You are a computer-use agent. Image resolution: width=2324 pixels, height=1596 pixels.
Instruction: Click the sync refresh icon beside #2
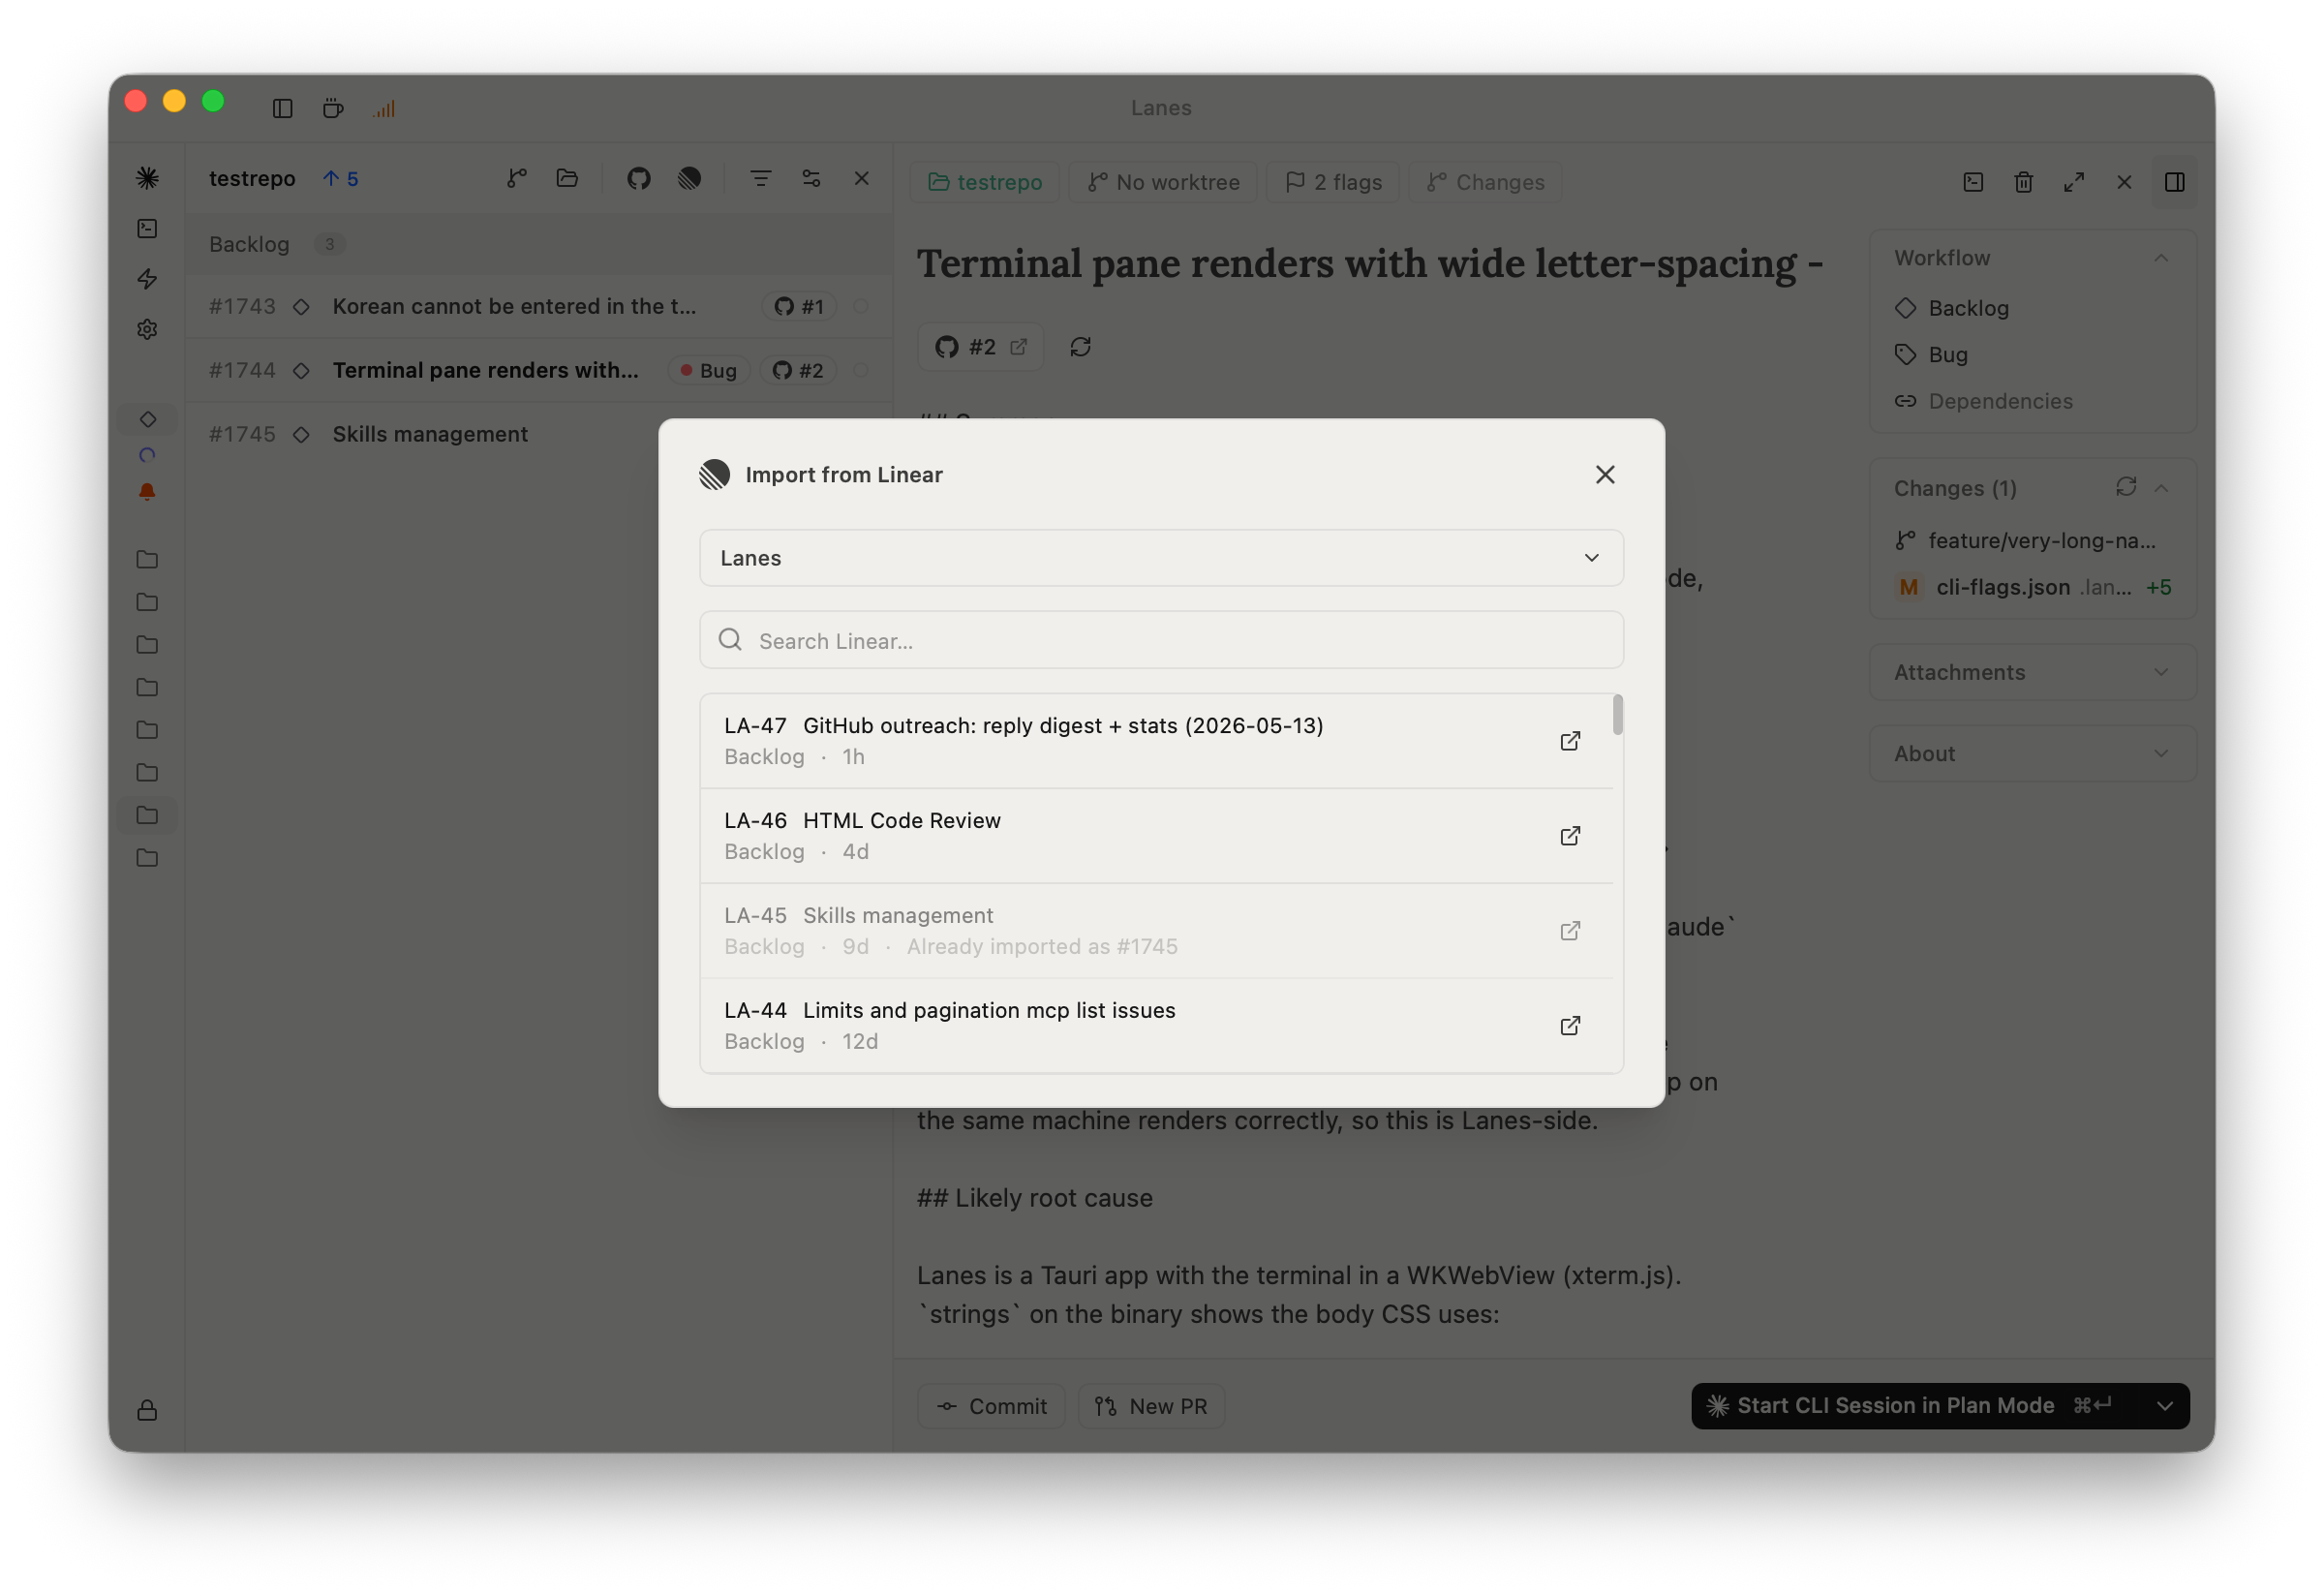coord(1080,346)
